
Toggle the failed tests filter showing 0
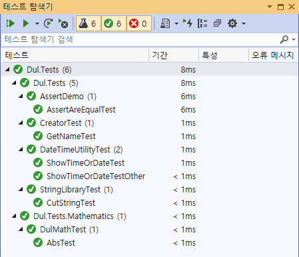pyautogui.click(x=139, y=23)
